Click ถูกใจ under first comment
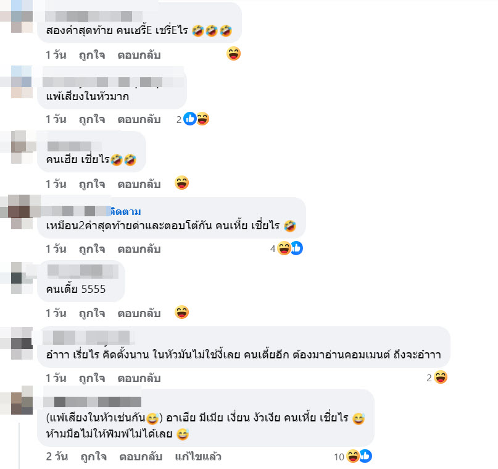498x469 pixels. click(x=92, y=55)
